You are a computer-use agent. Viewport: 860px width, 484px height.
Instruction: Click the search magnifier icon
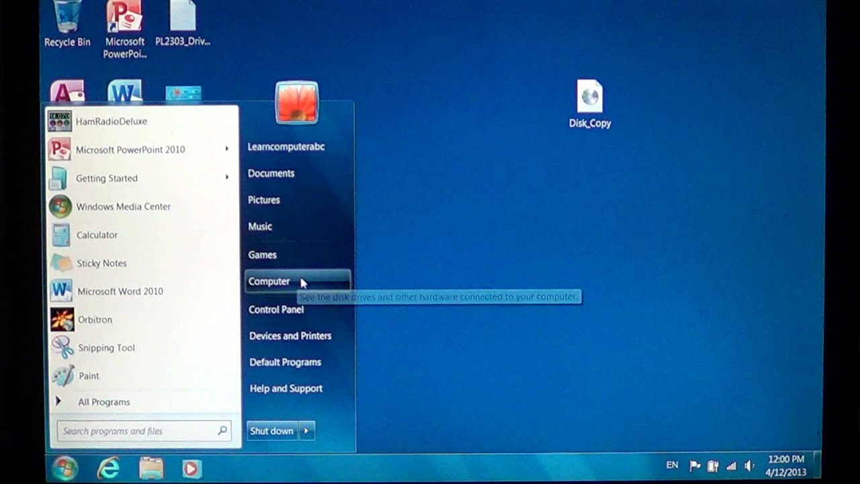tap(222, 431)
